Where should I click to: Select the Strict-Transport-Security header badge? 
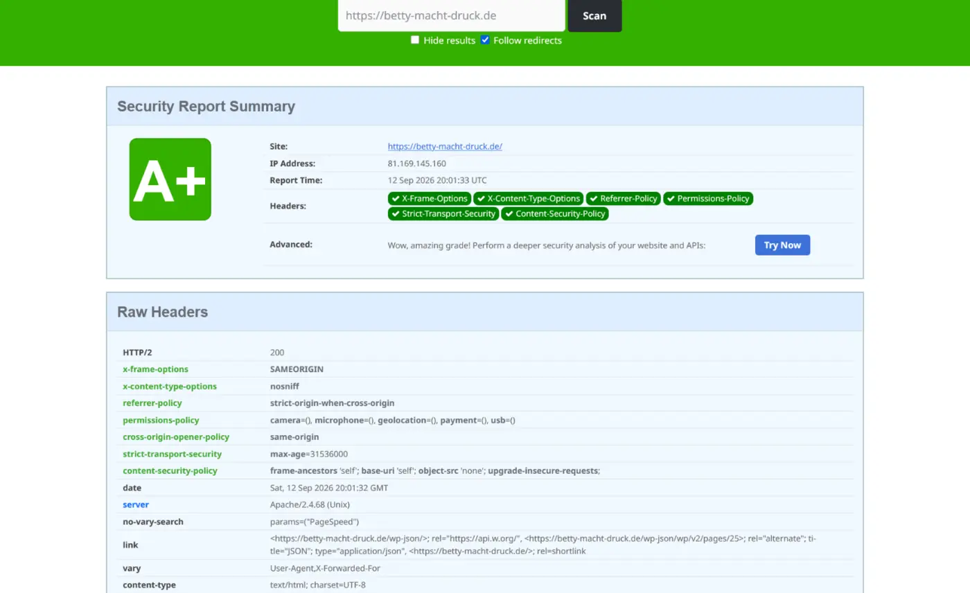[x=443, y=213]
